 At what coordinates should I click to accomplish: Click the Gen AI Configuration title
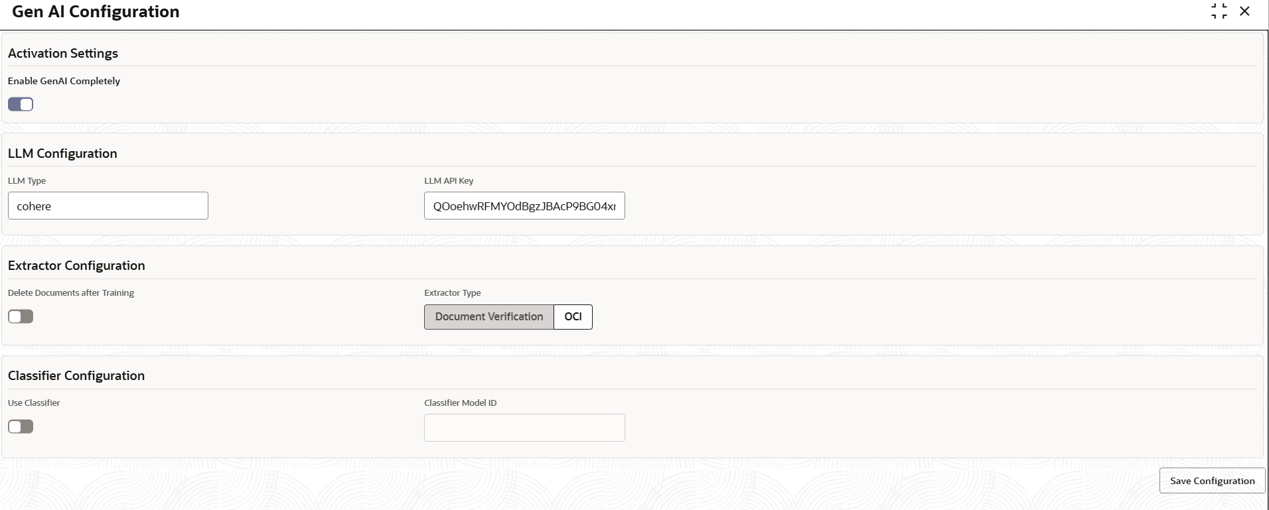[96, 12]
